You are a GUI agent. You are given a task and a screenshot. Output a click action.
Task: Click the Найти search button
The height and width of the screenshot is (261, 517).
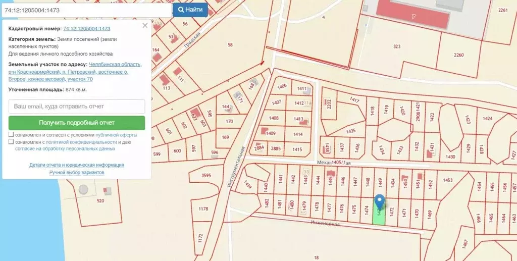tap(190, 10)
